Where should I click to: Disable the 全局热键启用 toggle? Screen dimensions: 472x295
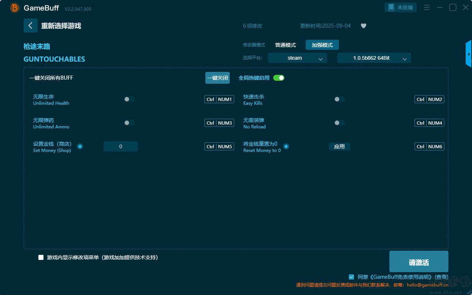pyautogui.click(x=279, y=78)
